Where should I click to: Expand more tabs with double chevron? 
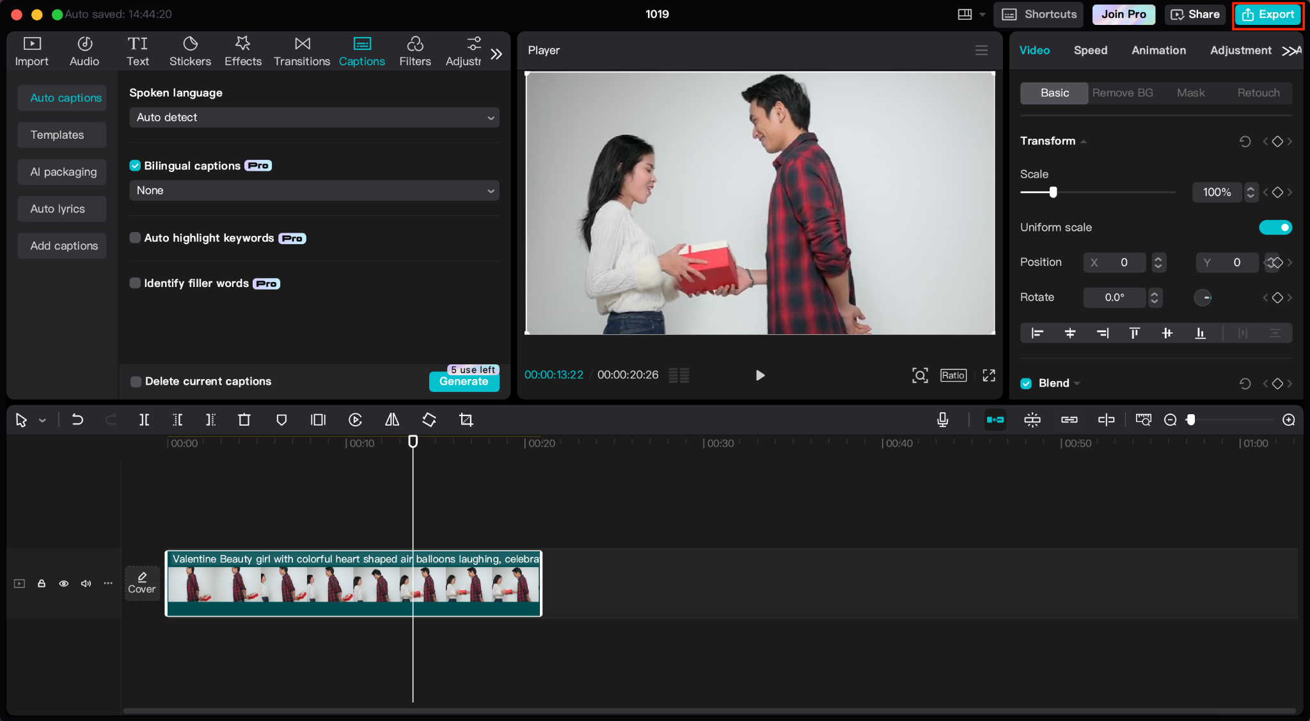[x=496, y=54]
